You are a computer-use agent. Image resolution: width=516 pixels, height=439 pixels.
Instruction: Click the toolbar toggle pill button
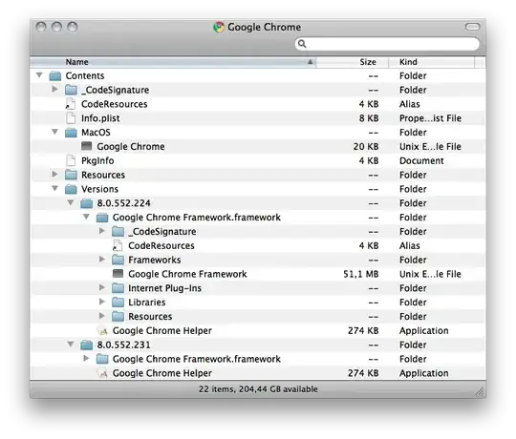[x=473, y=27]
